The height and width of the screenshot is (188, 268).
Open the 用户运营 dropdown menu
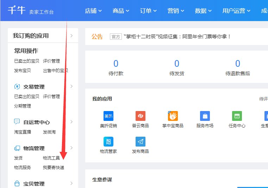click(236, 11)
